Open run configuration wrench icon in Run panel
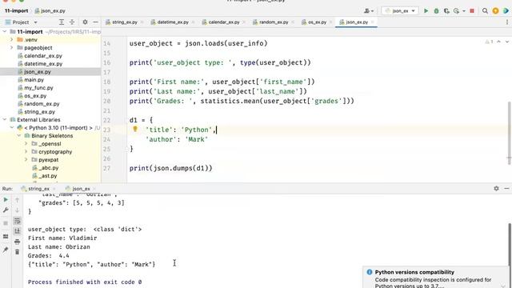Image resolution: width=512 pixels, height=288 pixels. coord(6,210)
